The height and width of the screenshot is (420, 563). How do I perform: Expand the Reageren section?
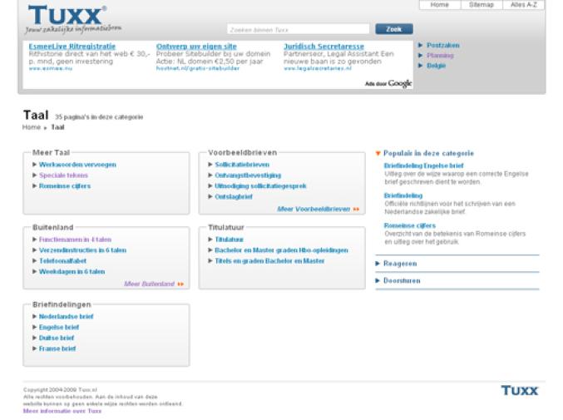pos(401,264)
